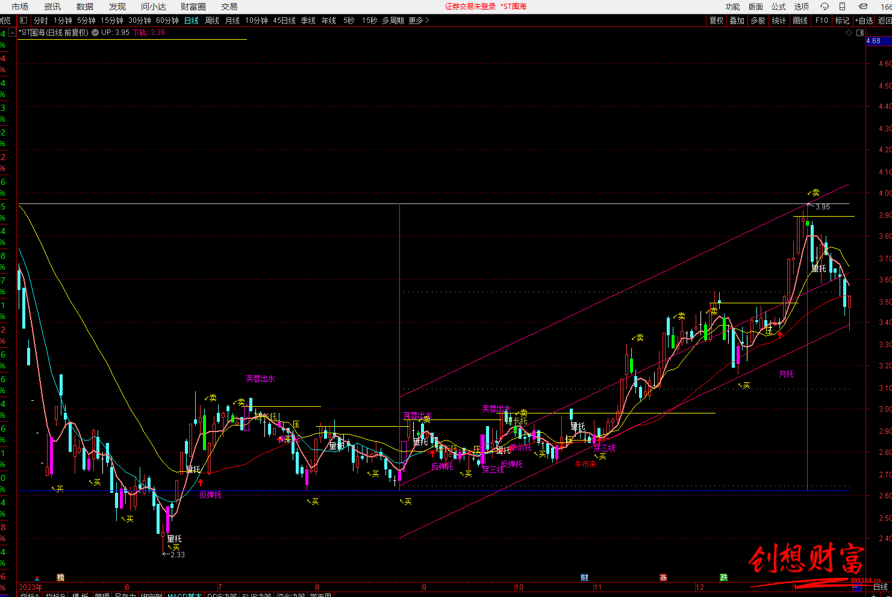This screenshot has height=597, width=892.
Task: Click the *ST围海(日线 前复权) chart title
Action: pyautogui.click(x=54, y=32)
